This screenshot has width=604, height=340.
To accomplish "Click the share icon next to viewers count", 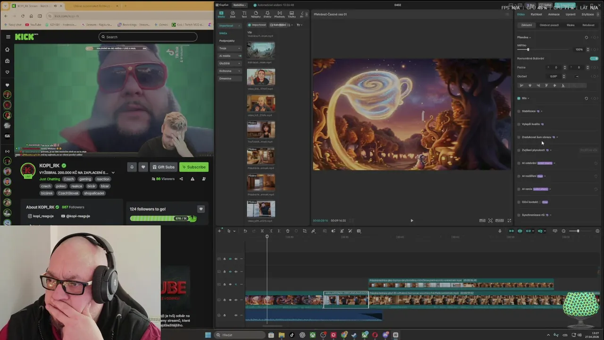I will pos(181,179).
